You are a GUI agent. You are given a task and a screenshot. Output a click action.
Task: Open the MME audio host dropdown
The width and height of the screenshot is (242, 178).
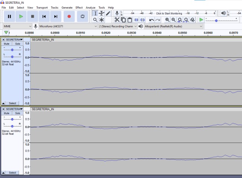click(17, 26)
